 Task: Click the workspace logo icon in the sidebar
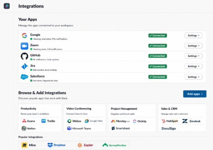pos(7,6)
